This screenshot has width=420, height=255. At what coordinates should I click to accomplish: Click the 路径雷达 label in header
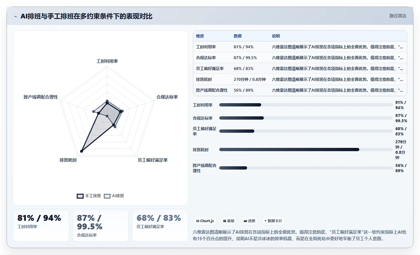(x=398, y=16)
